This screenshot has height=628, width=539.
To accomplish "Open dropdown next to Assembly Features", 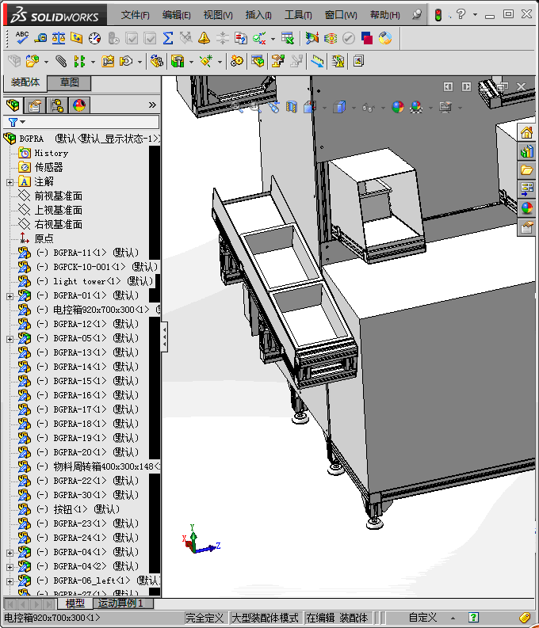I will click(191, 62).
